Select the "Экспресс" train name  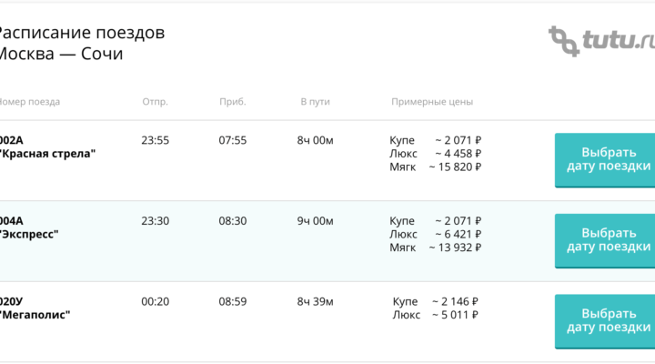point(30,234)
